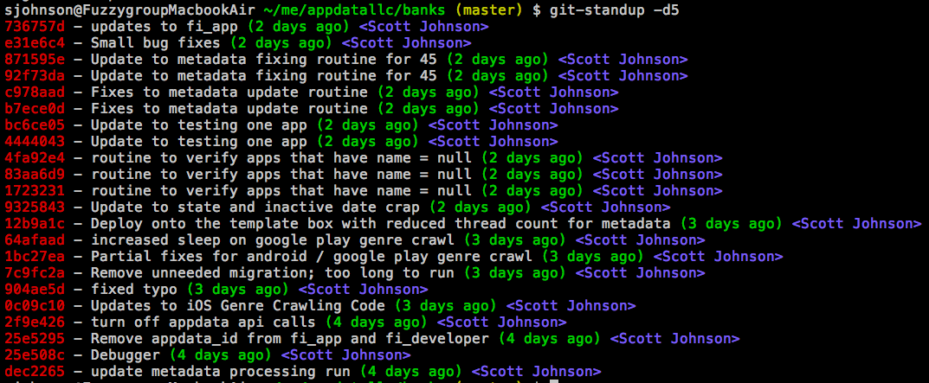Select commit hash 904ae5d
Viewport: 929px width, 383px height.
35,290
